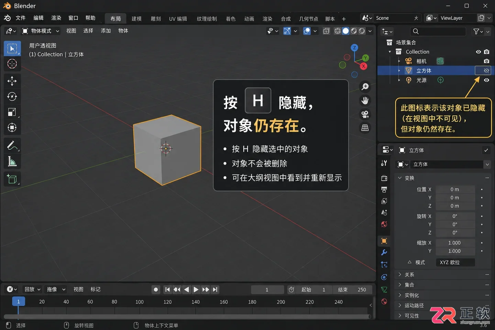Show the hidden 立方体 object
The width and height of the screenshot is (495, 330).
486,70
